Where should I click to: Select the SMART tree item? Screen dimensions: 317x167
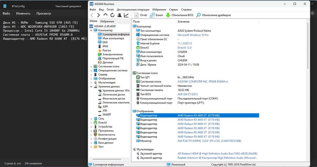pos(105,115)
